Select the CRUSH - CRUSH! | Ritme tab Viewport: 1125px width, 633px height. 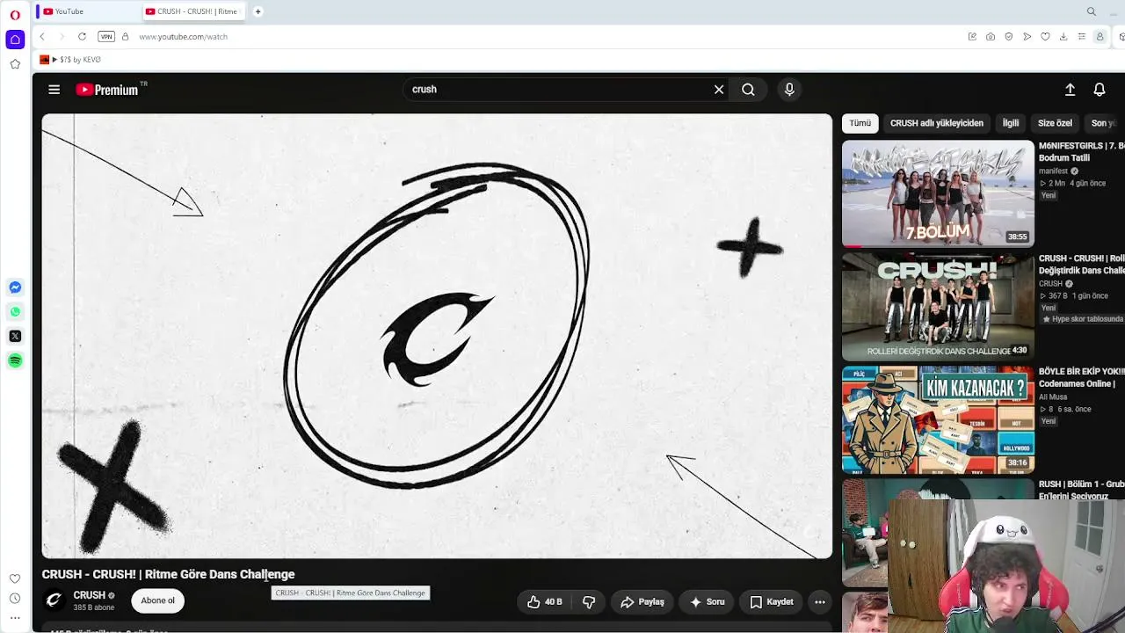coord(195,11)
